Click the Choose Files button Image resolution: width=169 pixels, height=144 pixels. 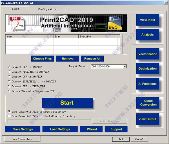click(x=42, y=59)
